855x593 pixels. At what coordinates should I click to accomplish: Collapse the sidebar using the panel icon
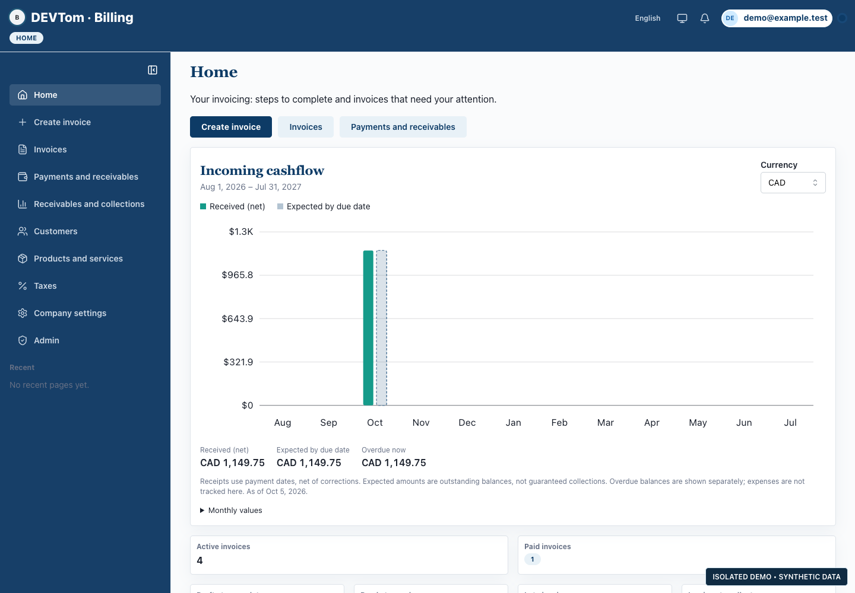(153, 70)
